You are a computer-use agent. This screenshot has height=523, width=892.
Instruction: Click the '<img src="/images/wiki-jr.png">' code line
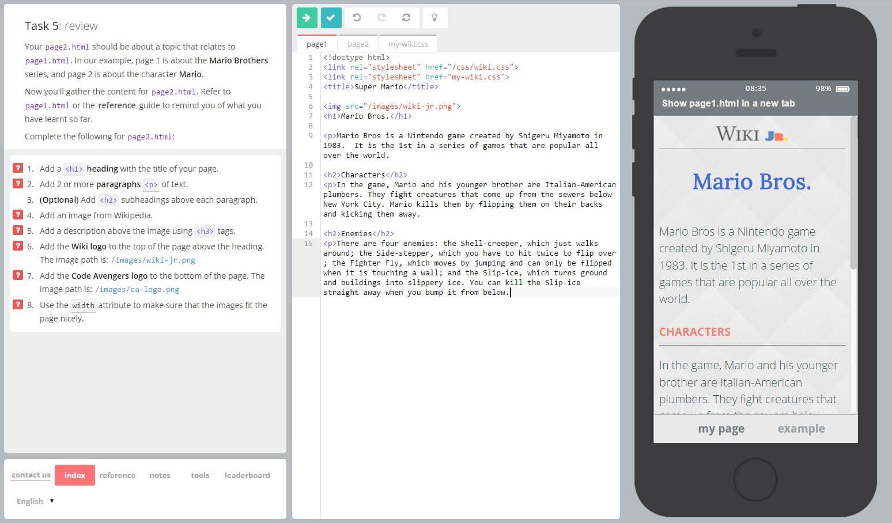[x=392, y=106]
